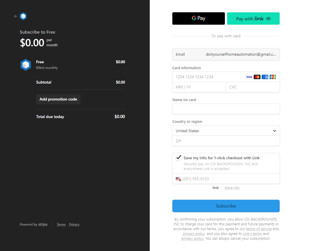Open the US flag phone country selector
Screen dimensions: 315x251
point(178,179)
